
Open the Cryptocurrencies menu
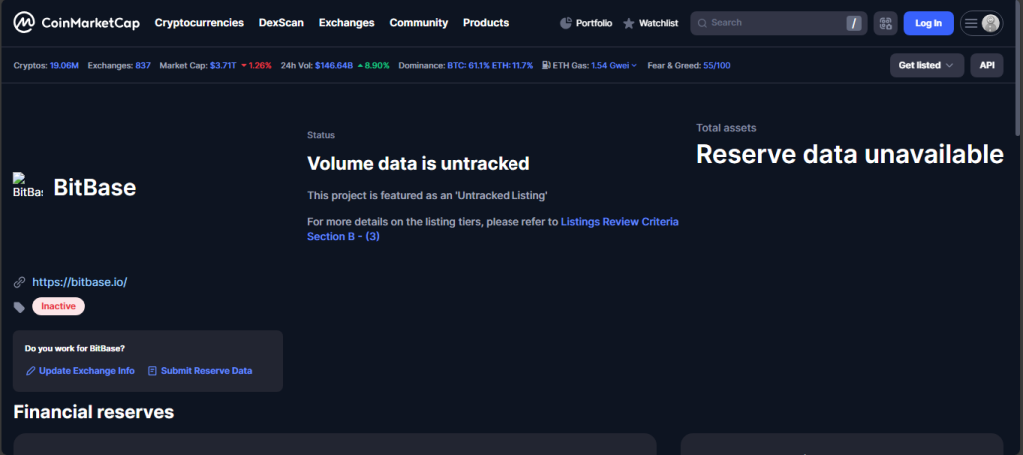(199, 23)
